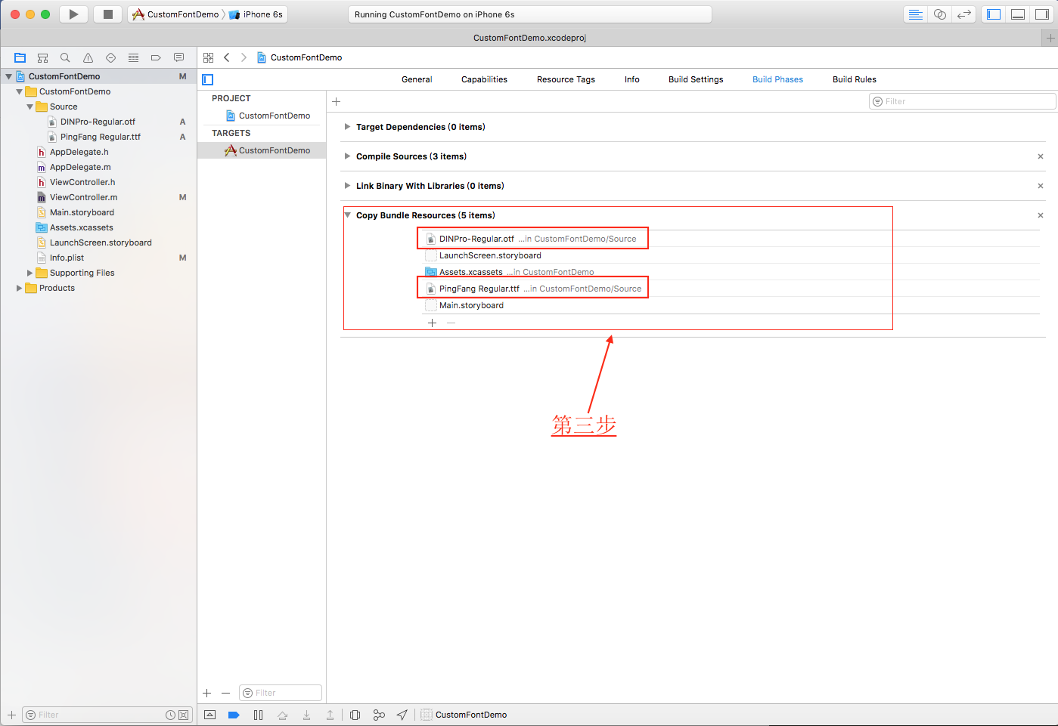Open the Find navigator search icon
Screen dimensions: 1058x726
click(65, 57)
